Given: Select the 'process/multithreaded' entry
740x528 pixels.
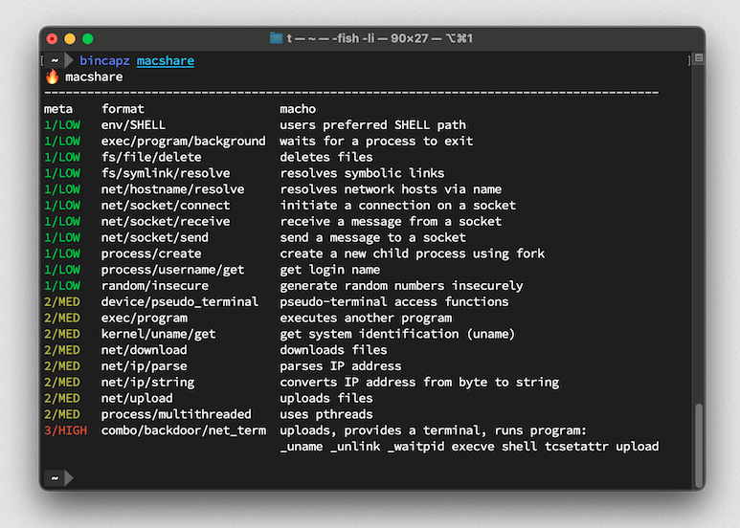Looking at the screenshot, I should pos(176,414).
